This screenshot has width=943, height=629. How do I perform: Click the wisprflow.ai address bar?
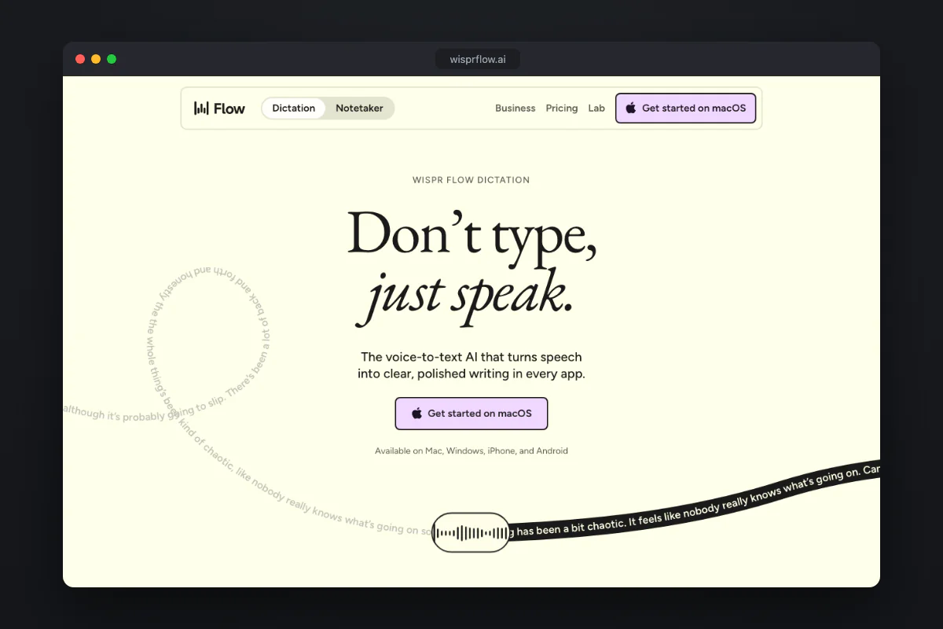478,60
